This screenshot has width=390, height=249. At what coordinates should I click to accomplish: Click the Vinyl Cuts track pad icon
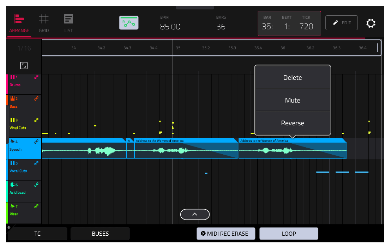coord(13,120)
